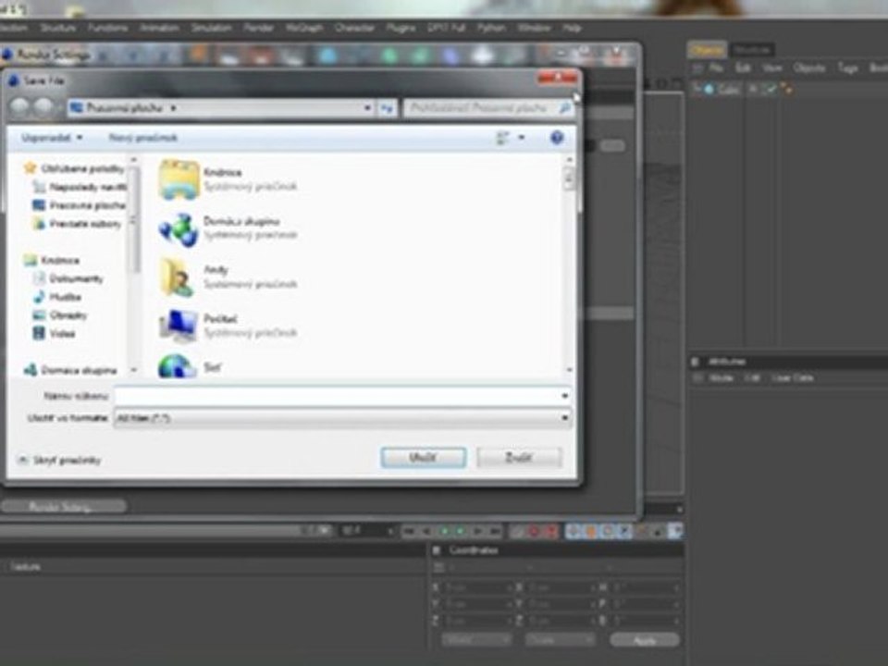Viewport: 888px width, 666px height.
Task: Open Simulation menu in Cinema 4D
Action: point(211,27)
